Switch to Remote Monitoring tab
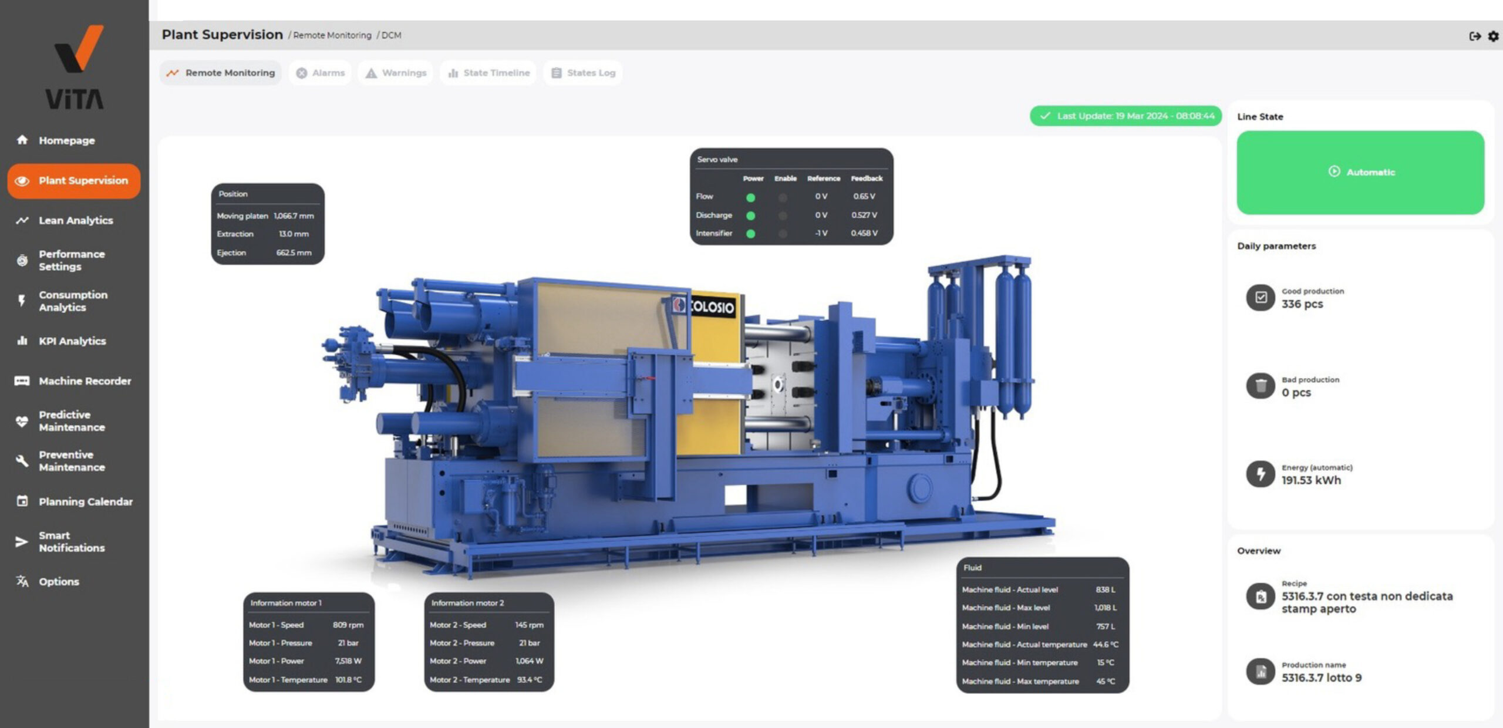The height and width of the screenshot is (728, 1503). [x=221, y=73]
